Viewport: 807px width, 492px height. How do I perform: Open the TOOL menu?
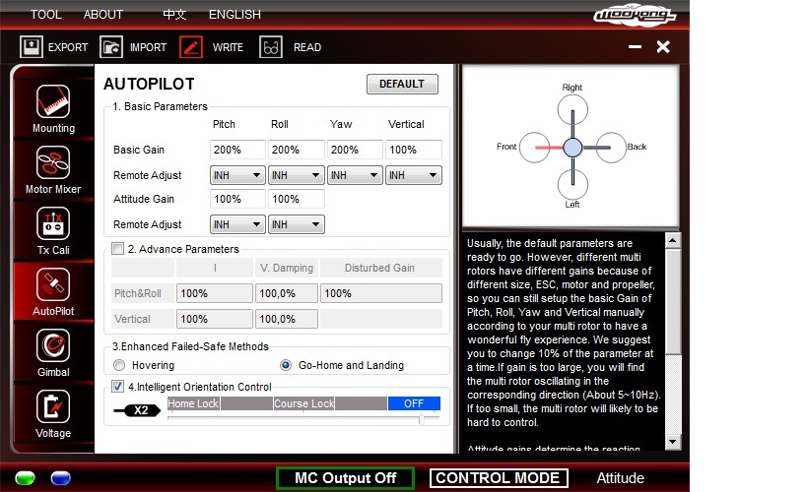point(45,15)
